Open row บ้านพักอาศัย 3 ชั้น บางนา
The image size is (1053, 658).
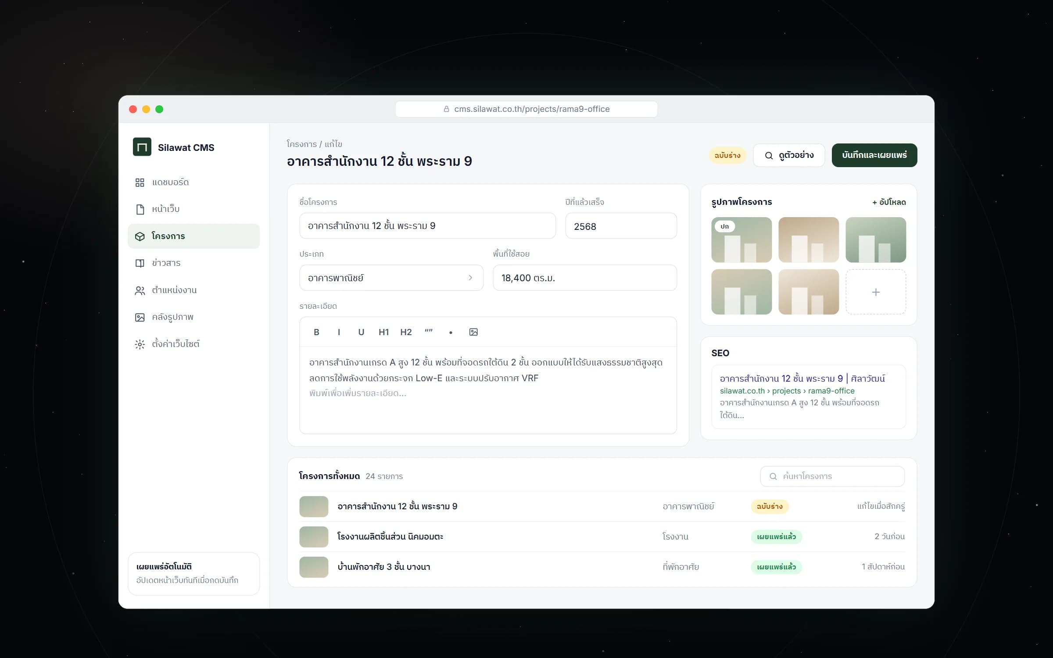pos(602,567)
